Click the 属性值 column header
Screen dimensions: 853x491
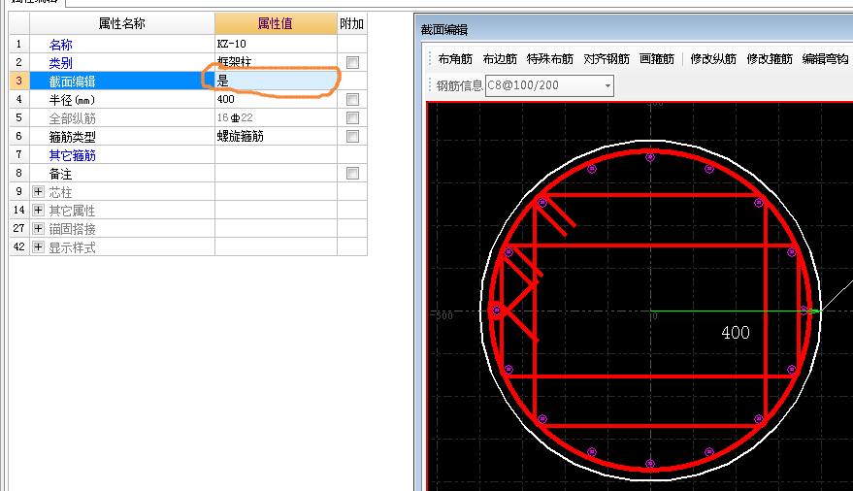[x=276, y=24]
